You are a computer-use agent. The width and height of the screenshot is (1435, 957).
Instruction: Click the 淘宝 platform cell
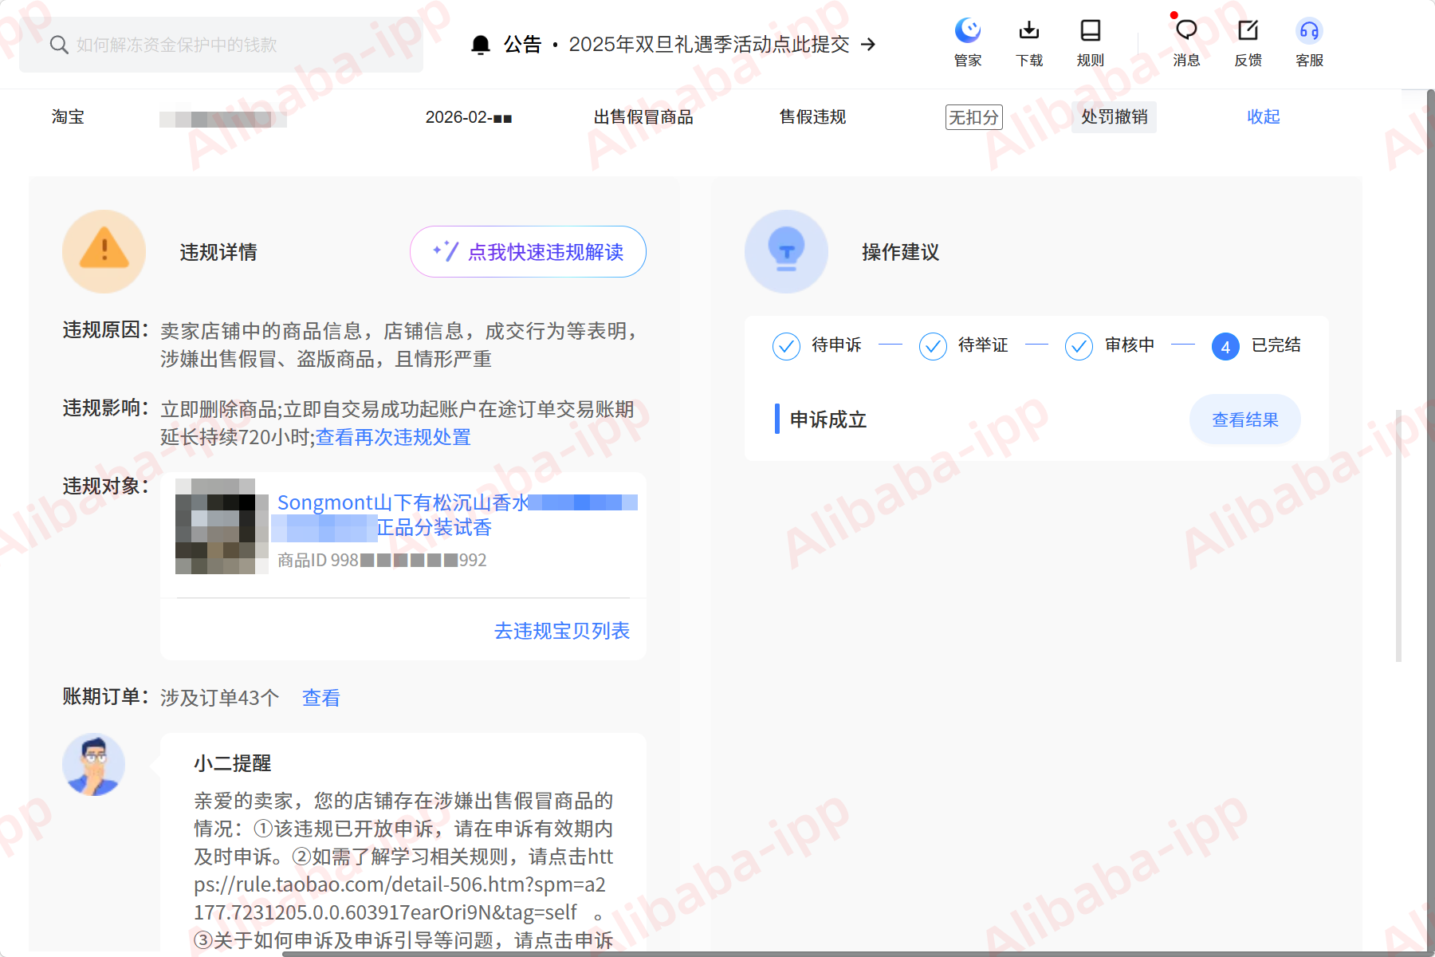(68, 117)
